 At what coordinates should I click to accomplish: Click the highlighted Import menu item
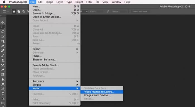(55, 88)
